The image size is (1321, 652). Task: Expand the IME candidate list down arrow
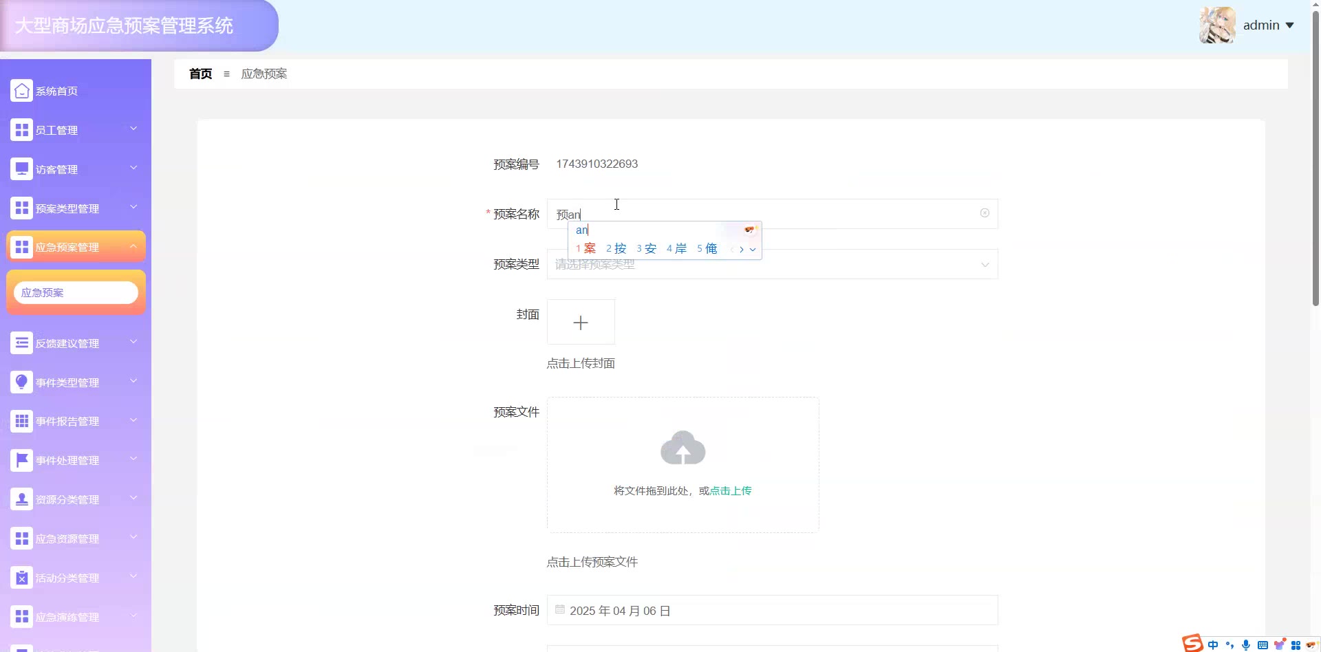click(753, 249)
